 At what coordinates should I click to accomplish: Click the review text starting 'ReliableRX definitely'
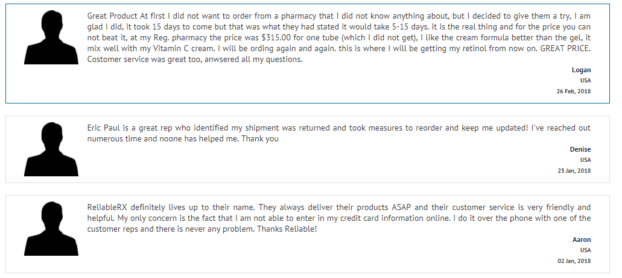(x=339, y=218)
